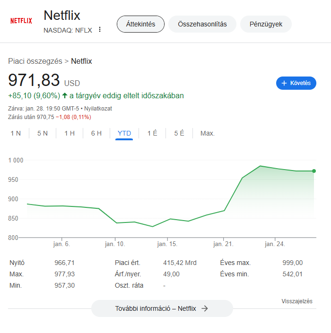331x333 pixels.
Task: Click the Netflix logo icon
Action: click(21, 21)
